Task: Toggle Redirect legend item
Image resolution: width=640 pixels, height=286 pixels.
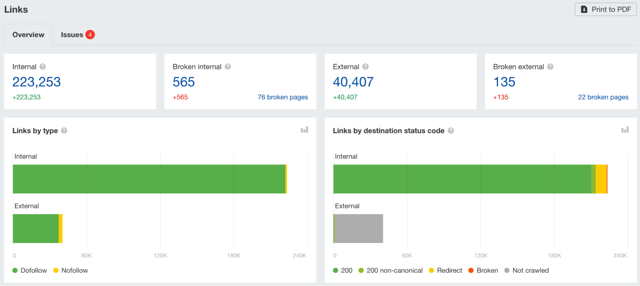Action: [x=445, y=270]
